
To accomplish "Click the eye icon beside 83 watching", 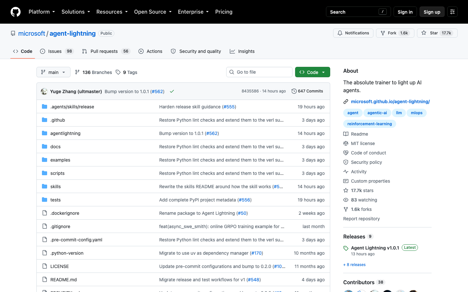I will coord(346,200).
